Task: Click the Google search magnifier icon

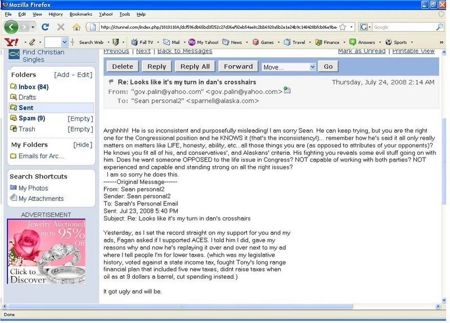Action: [439, 27]
